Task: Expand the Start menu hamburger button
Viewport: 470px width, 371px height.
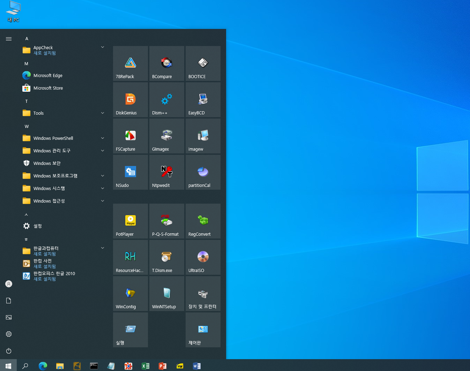Action: [9, 39]
